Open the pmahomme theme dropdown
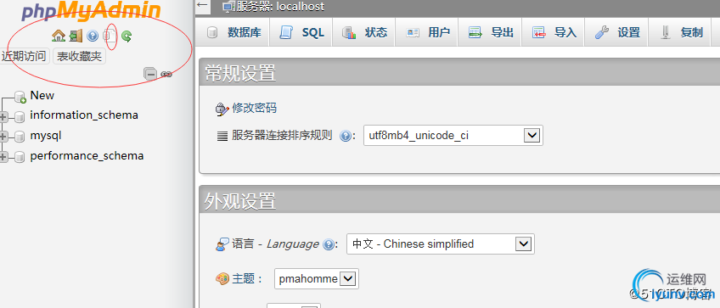The width and height of the screenshot is (720, 308). (x=317, y=278)
